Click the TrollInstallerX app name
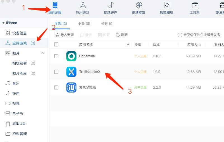Screen dimensions: 224x142 [90, 72]
